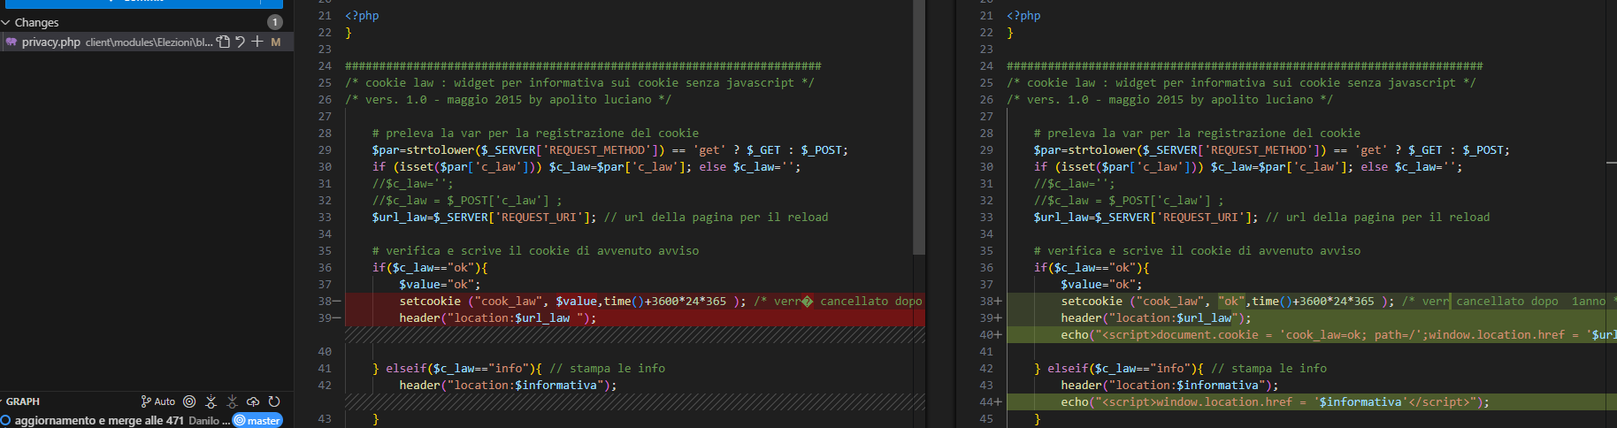Click removed line 39 minus marker
The image size is (1617, 428).
click(x=336, y=317)
